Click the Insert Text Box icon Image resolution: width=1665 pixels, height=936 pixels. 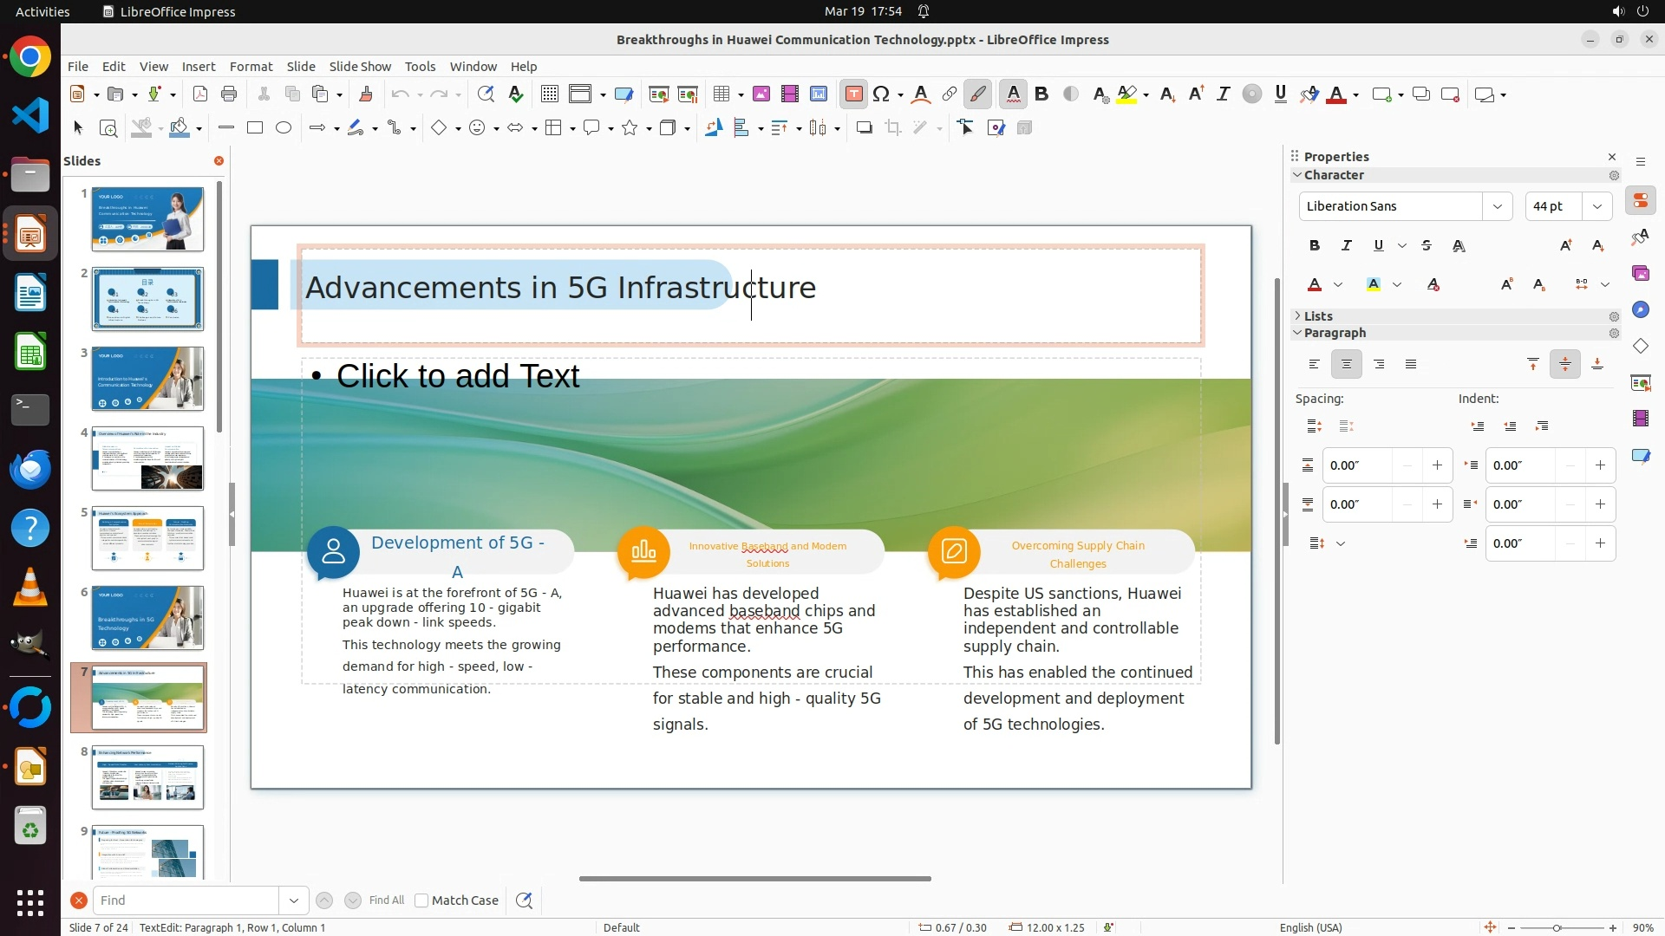pyautogui.click(x=853, y=94)
